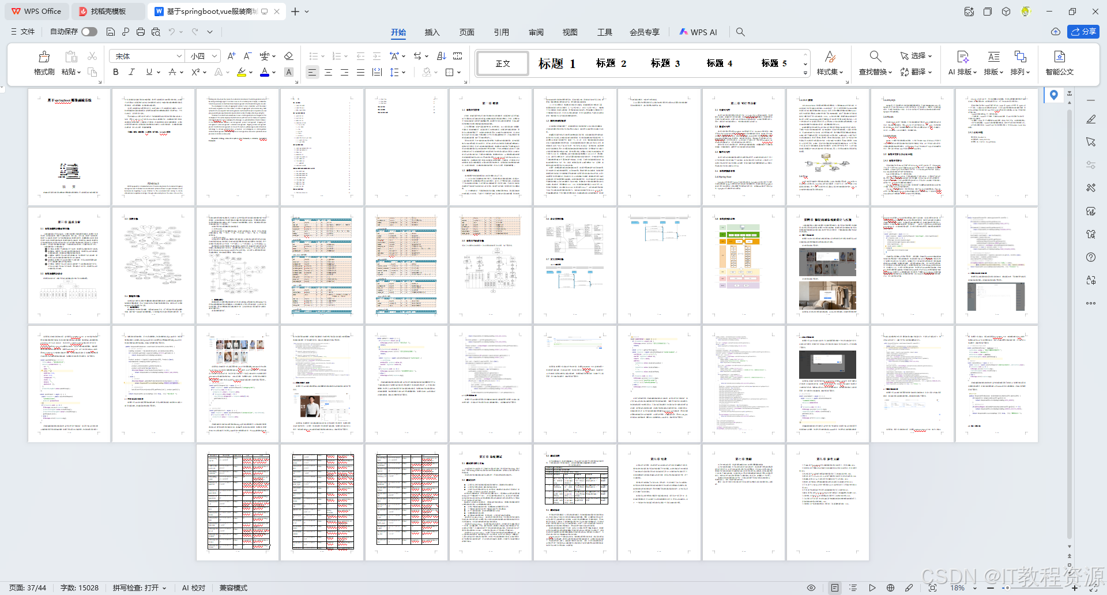Click the web layout globe icon in status bar
Screen dimensions: 1107x595
click(x=890, y=588)
